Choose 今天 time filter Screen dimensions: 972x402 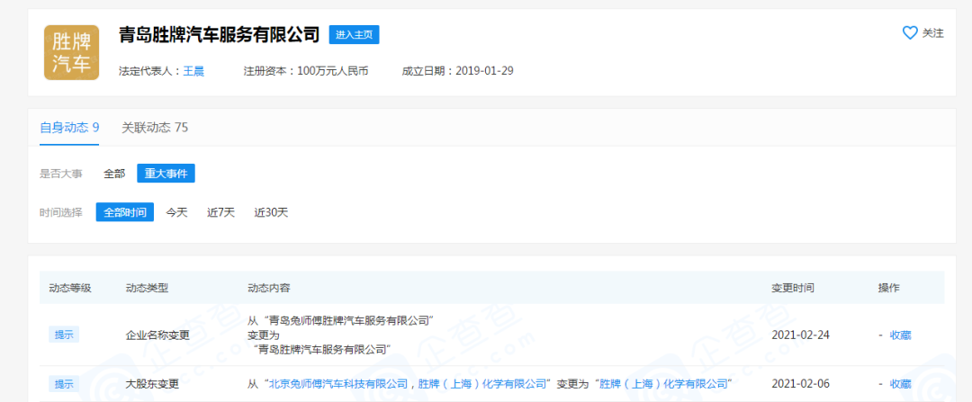coord(176,212)
